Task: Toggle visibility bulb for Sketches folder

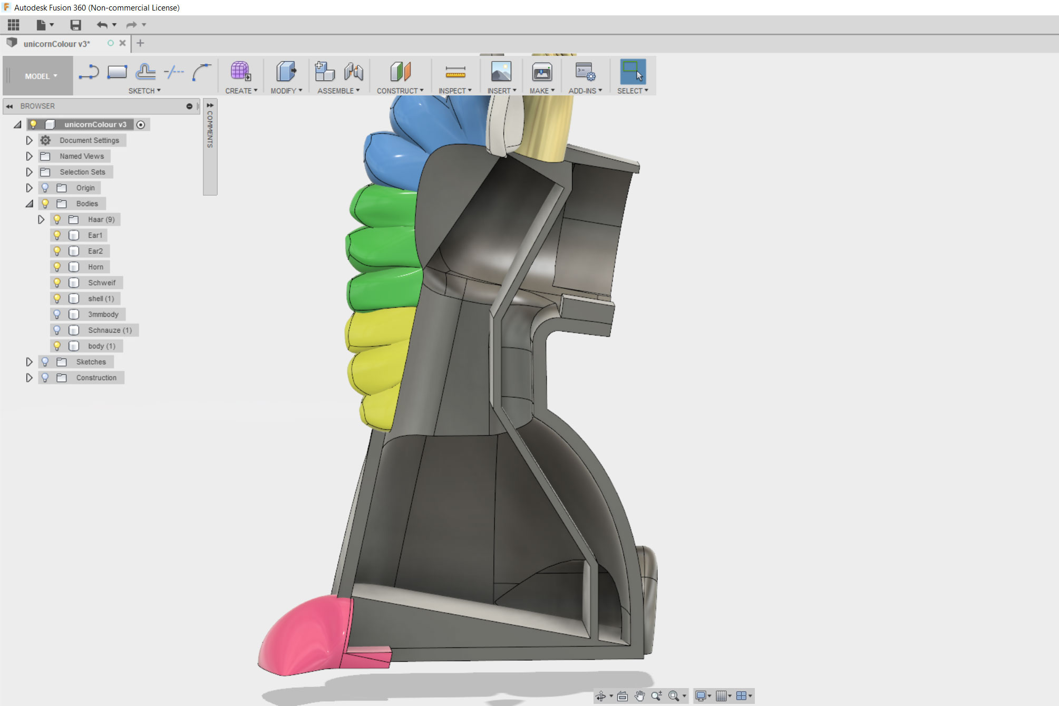Action: click(x=45, y=362)
